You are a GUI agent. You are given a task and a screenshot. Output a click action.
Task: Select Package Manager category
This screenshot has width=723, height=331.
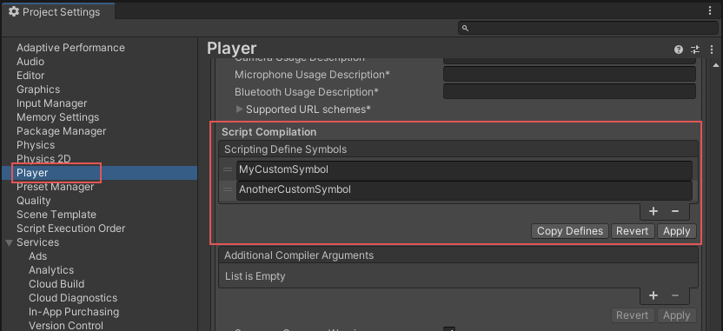pyautogui.click(x=62, y=131)
